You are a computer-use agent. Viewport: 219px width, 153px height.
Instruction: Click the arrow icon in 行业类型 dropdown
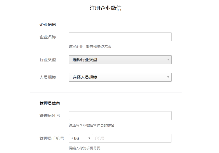[168, 60]
